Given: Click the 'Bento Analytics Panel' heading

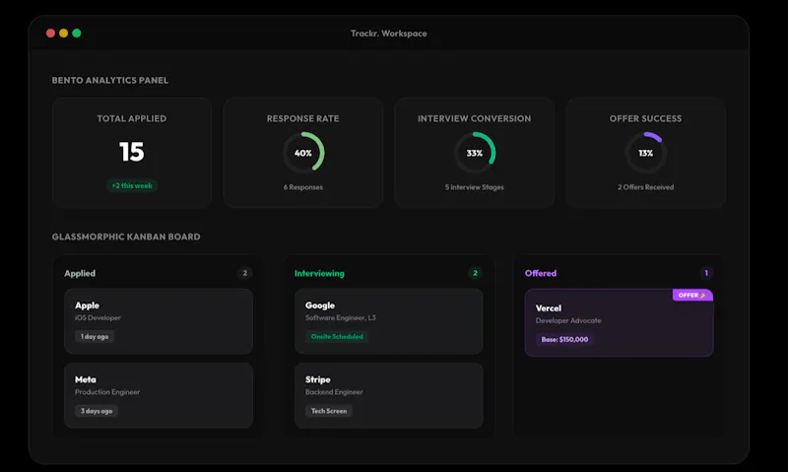Looking at the screenshot, I should [110, 81].
